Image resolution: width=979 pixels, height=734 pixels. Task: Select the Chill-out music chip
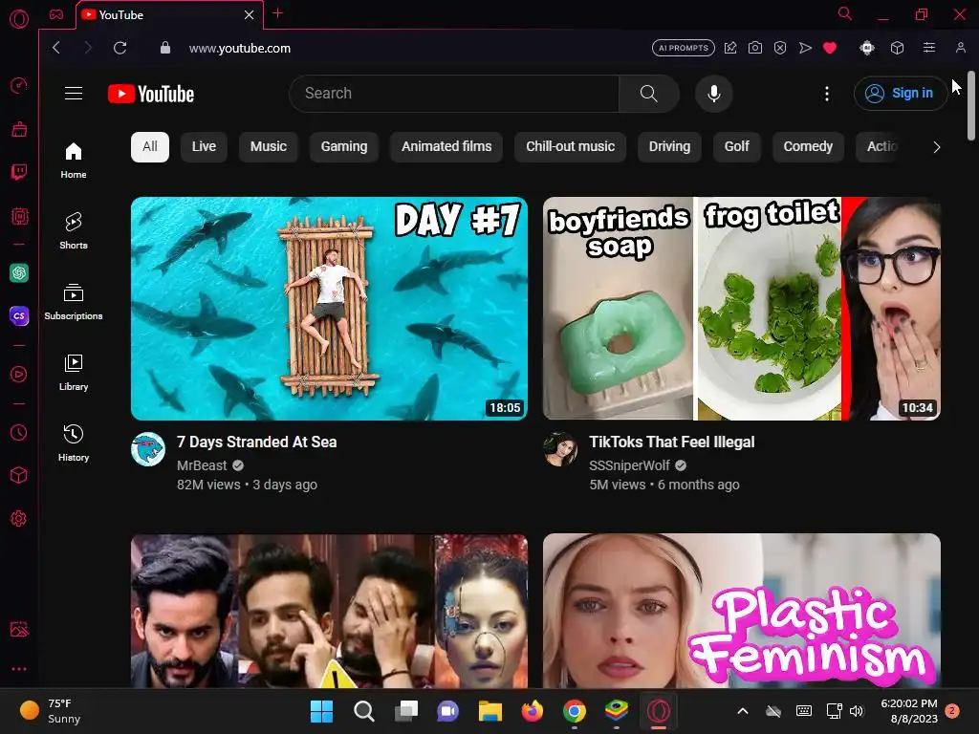pyautogui.click(x=570, y=146)
